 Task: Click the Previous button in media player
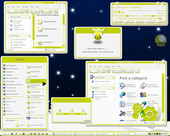pyautogui.click(x=118, y=22)
